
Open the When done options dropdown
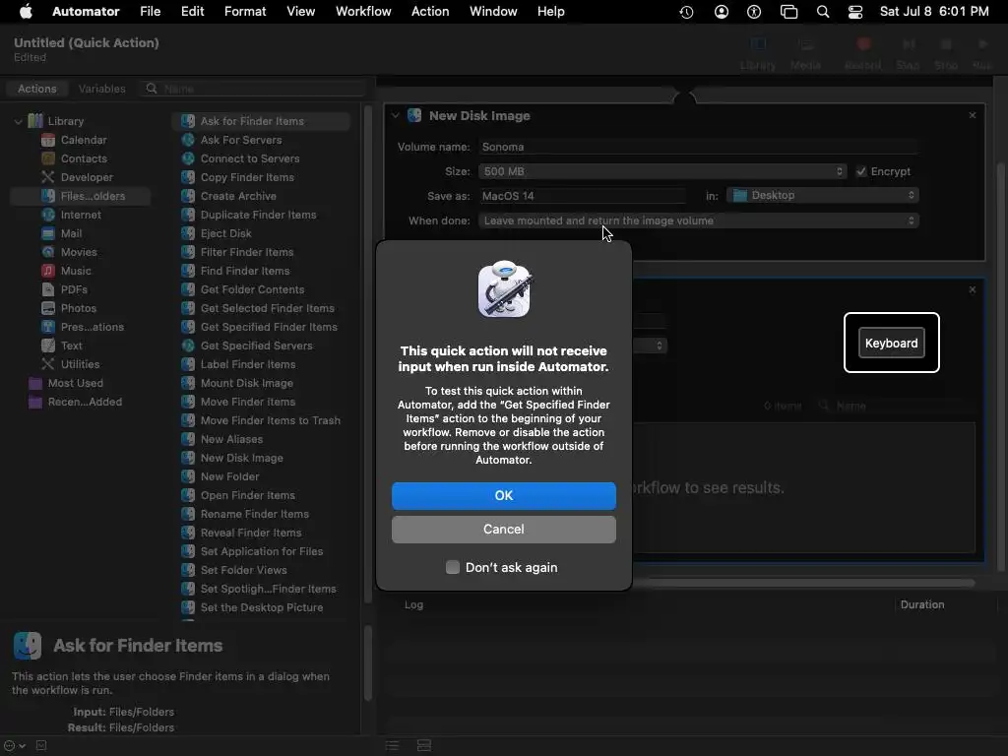[x=698, y=220]
